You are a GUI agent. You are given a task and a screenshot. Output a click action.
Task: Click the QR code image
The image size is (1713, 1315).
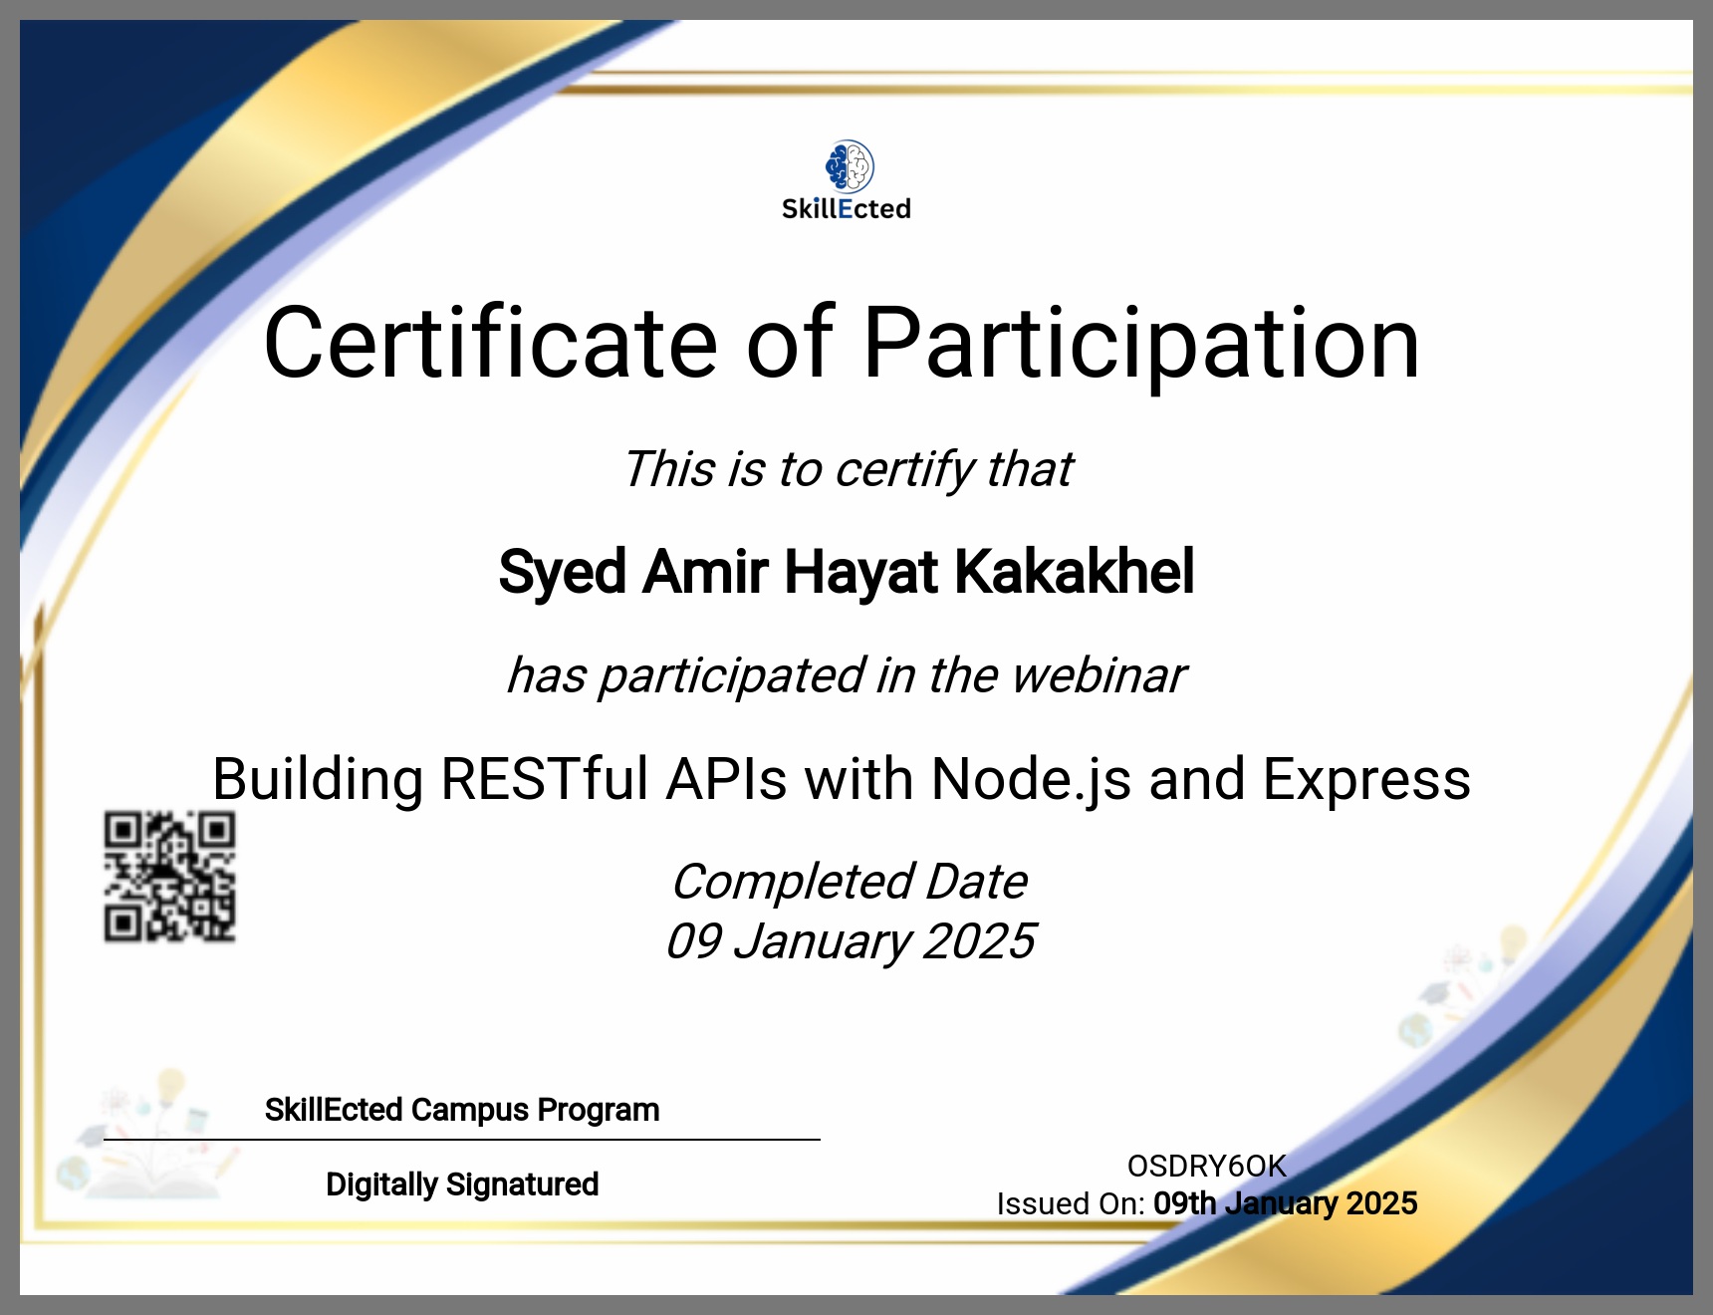click(x=169, y=877)
